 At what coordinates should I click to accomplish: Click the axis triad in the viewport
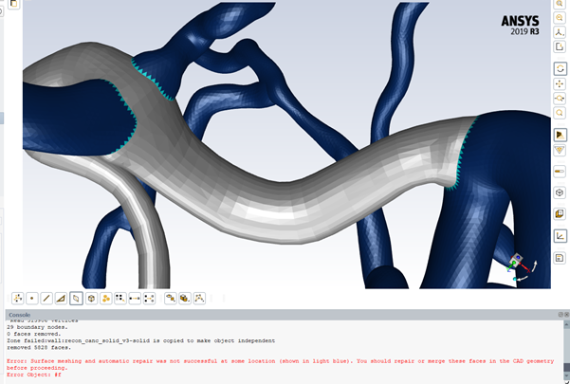tap(519, 266)
